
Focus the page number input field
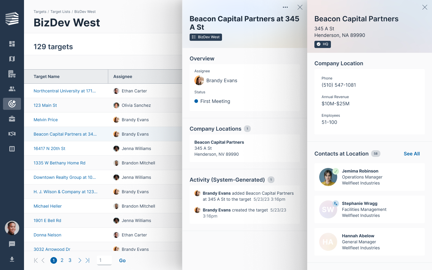coord(104,260)
